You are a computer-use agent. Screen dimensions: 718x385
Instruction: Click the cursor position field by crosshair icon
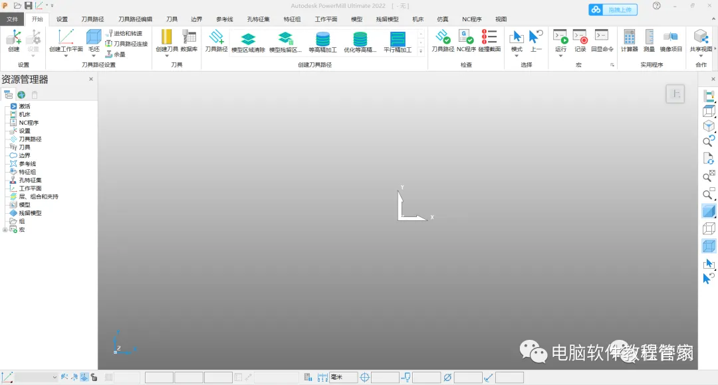tap(385, 377)
